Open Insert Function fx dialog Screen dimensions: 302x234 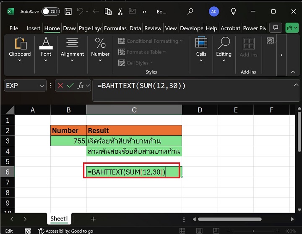coord(81,85)
